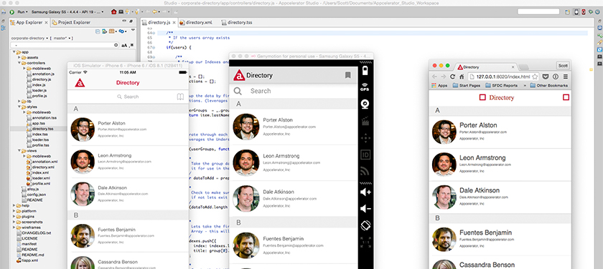Click the bookmark star in Chrome address bar
This screenshot has width=603, height=269.
pos(535,77)
